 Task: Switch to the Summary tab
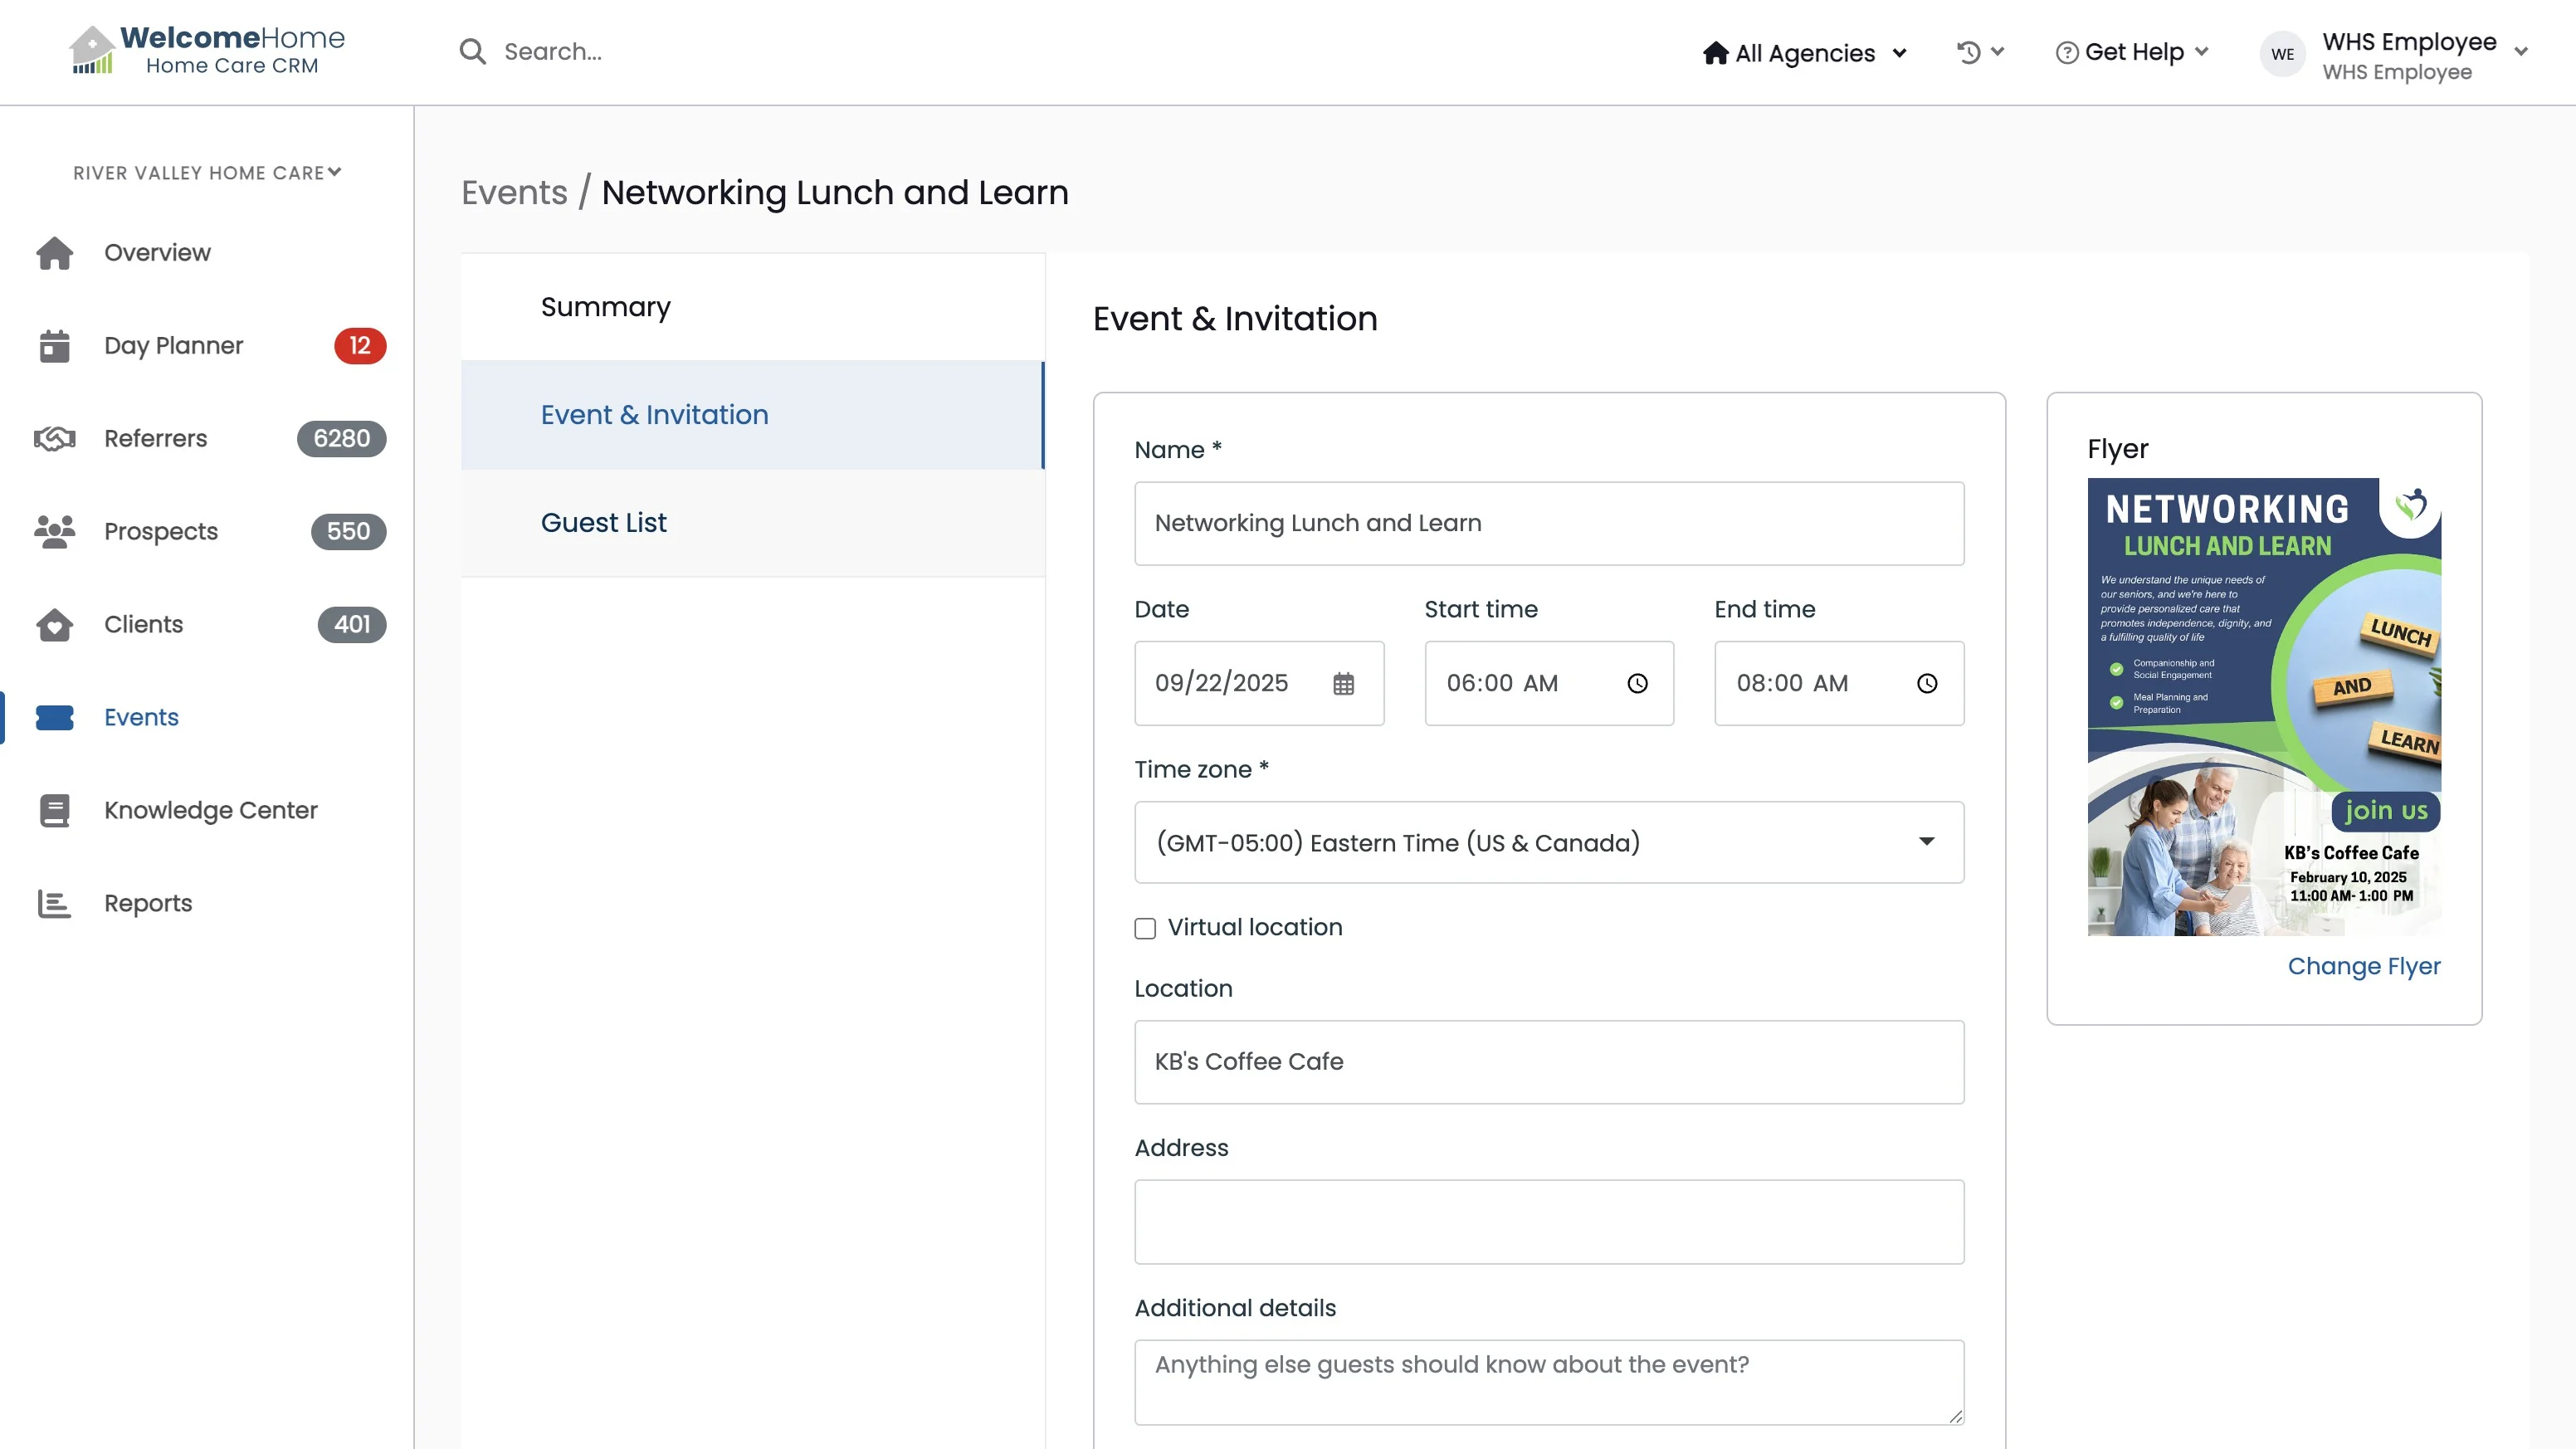(605, 307)
